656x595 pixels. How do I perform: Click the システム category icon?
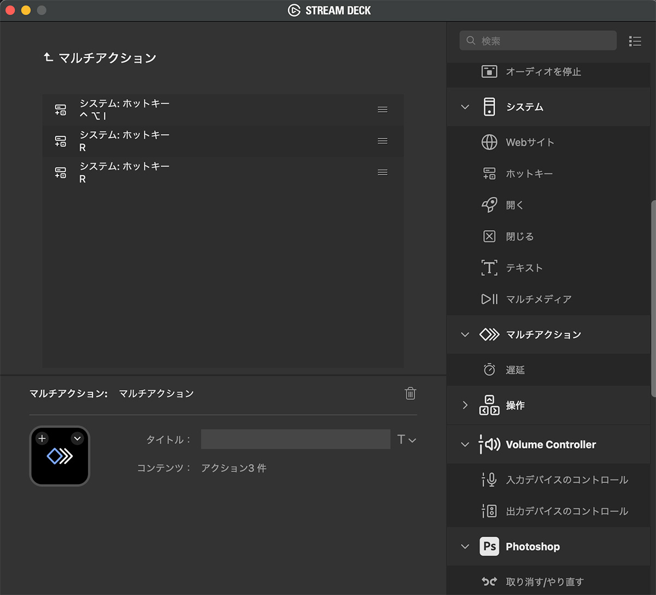point(489,107)
